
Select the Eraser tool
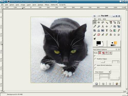coord(99,35)
